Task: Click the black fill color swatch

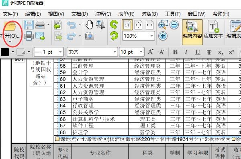Action: tap(5, 52)
